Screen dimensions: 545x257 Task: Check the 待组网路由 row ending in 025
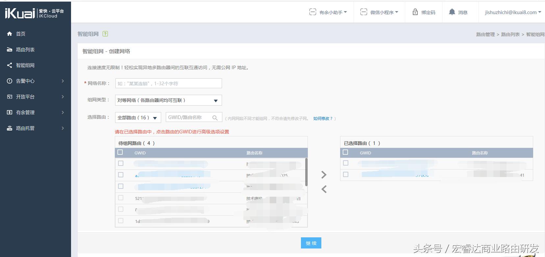coord(121,175)
